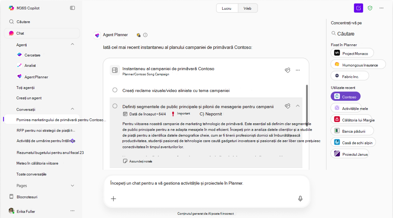Click the new chat compose icon
This screenshot has width=393, height=218.
[359, 8]
